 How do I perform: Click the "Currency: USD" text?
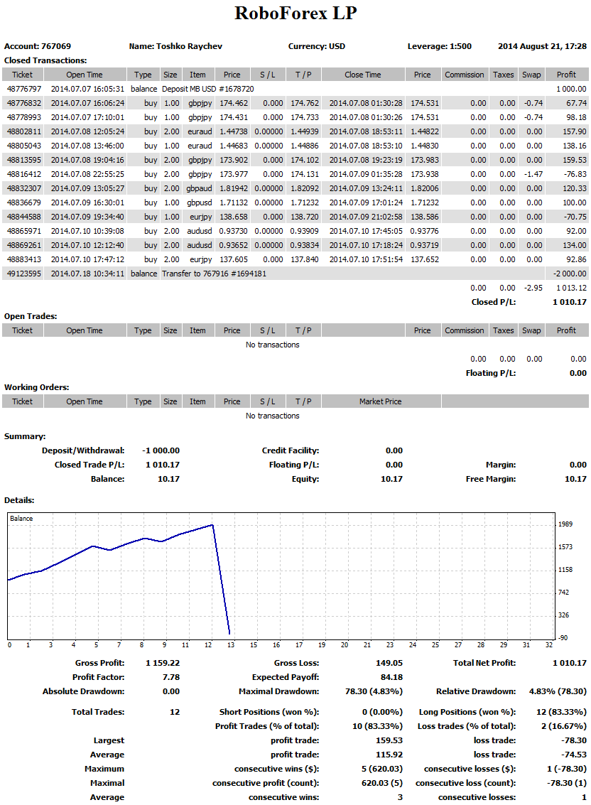(x=316, y=46)
